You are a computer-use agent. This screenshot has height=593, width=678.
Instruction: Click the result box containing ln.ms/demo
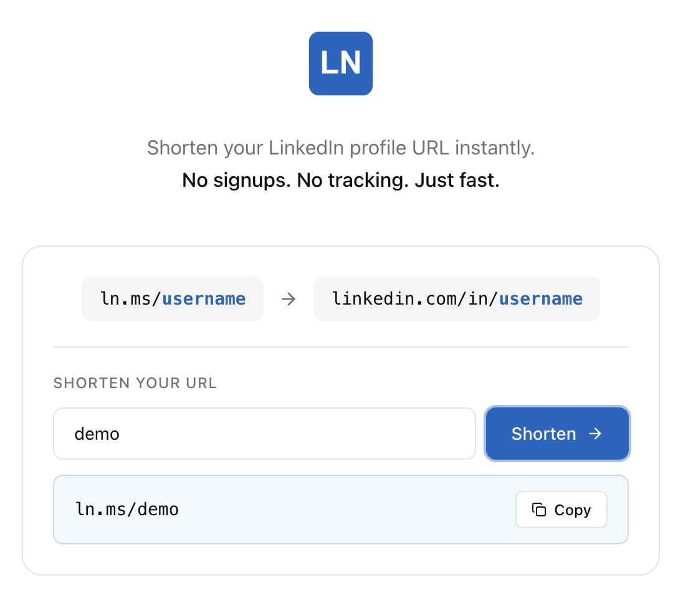click(341, 510)
